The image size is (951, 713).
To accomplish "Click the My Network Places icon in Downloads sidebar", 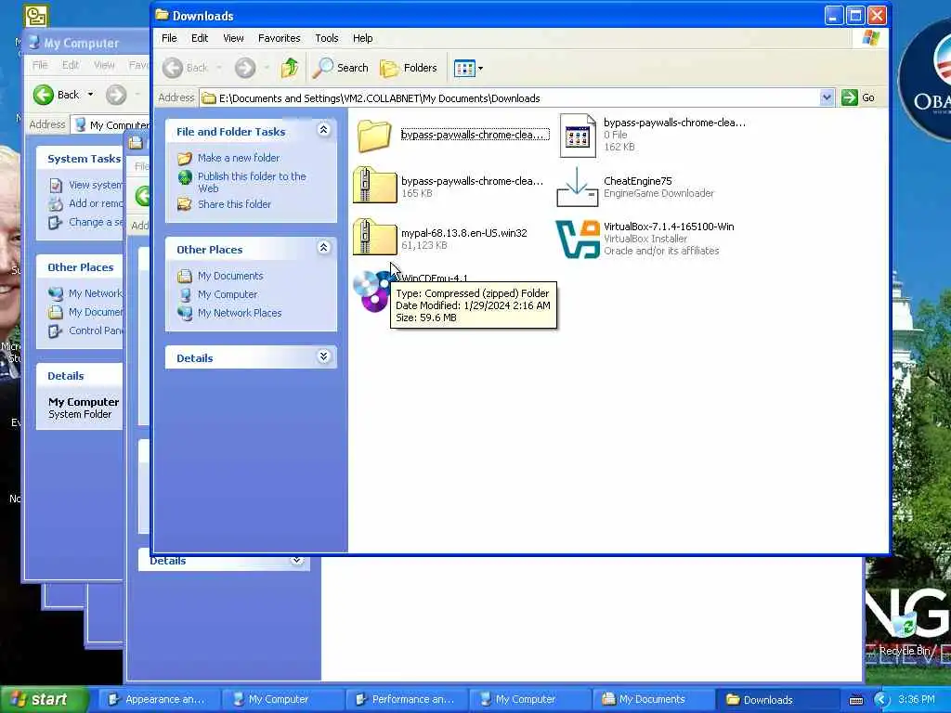I will pos(185,314).
